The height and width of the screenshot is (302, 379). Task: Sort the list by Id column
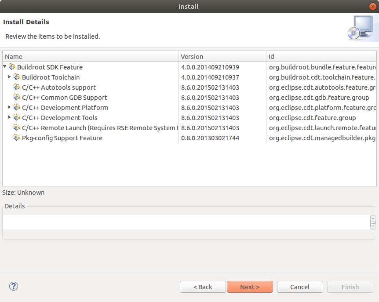click(x=321, y=57)
